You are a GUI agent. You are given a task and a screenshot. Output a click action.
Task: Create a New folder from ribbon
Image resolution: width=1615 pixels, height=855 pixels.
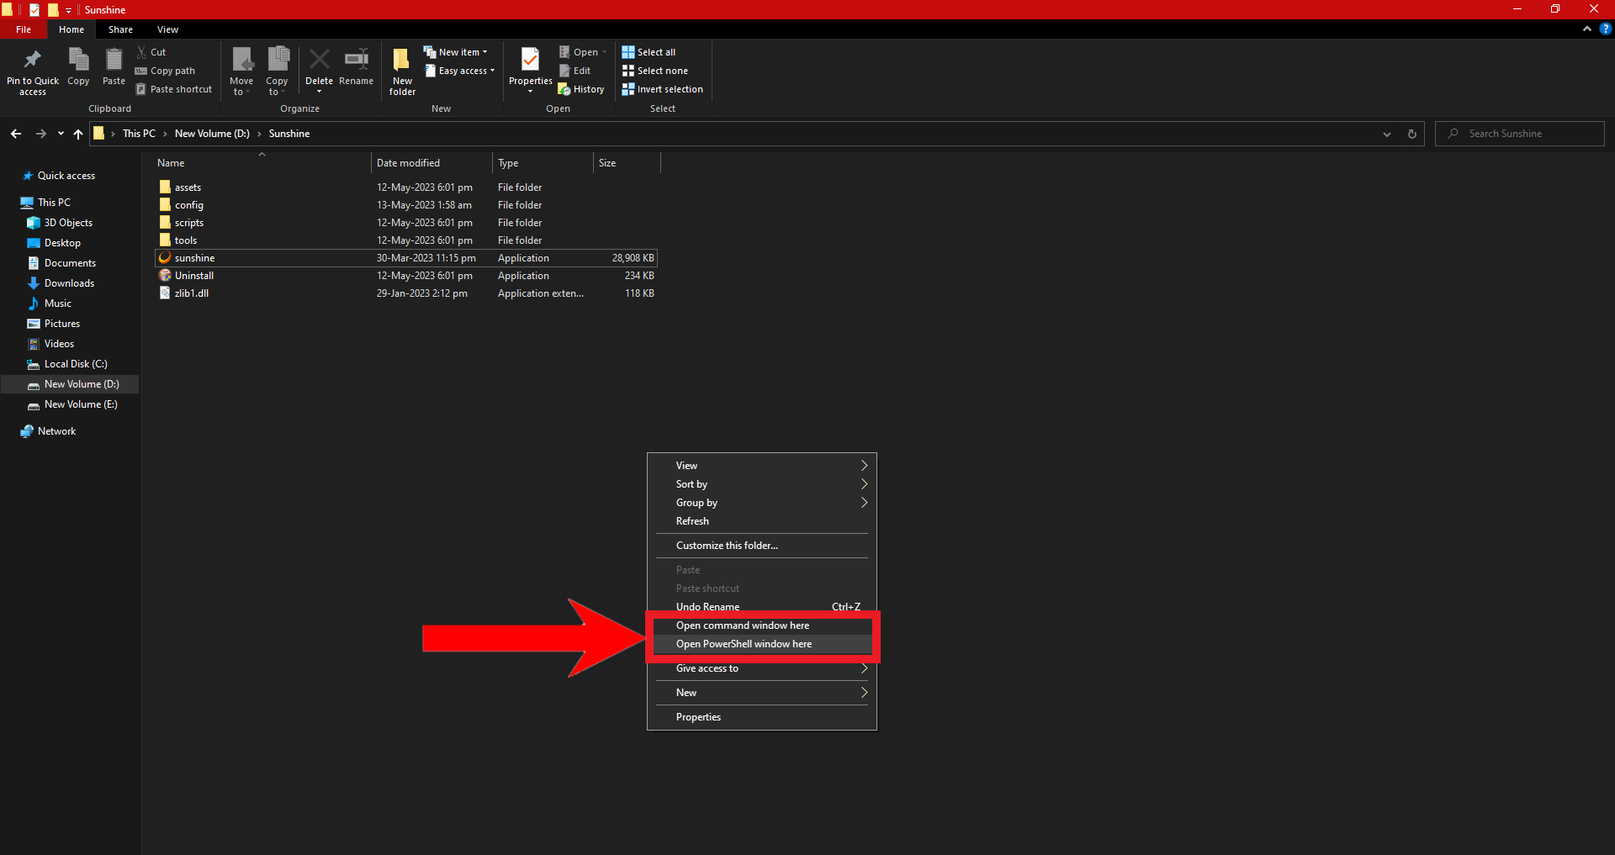coord(402,71)
